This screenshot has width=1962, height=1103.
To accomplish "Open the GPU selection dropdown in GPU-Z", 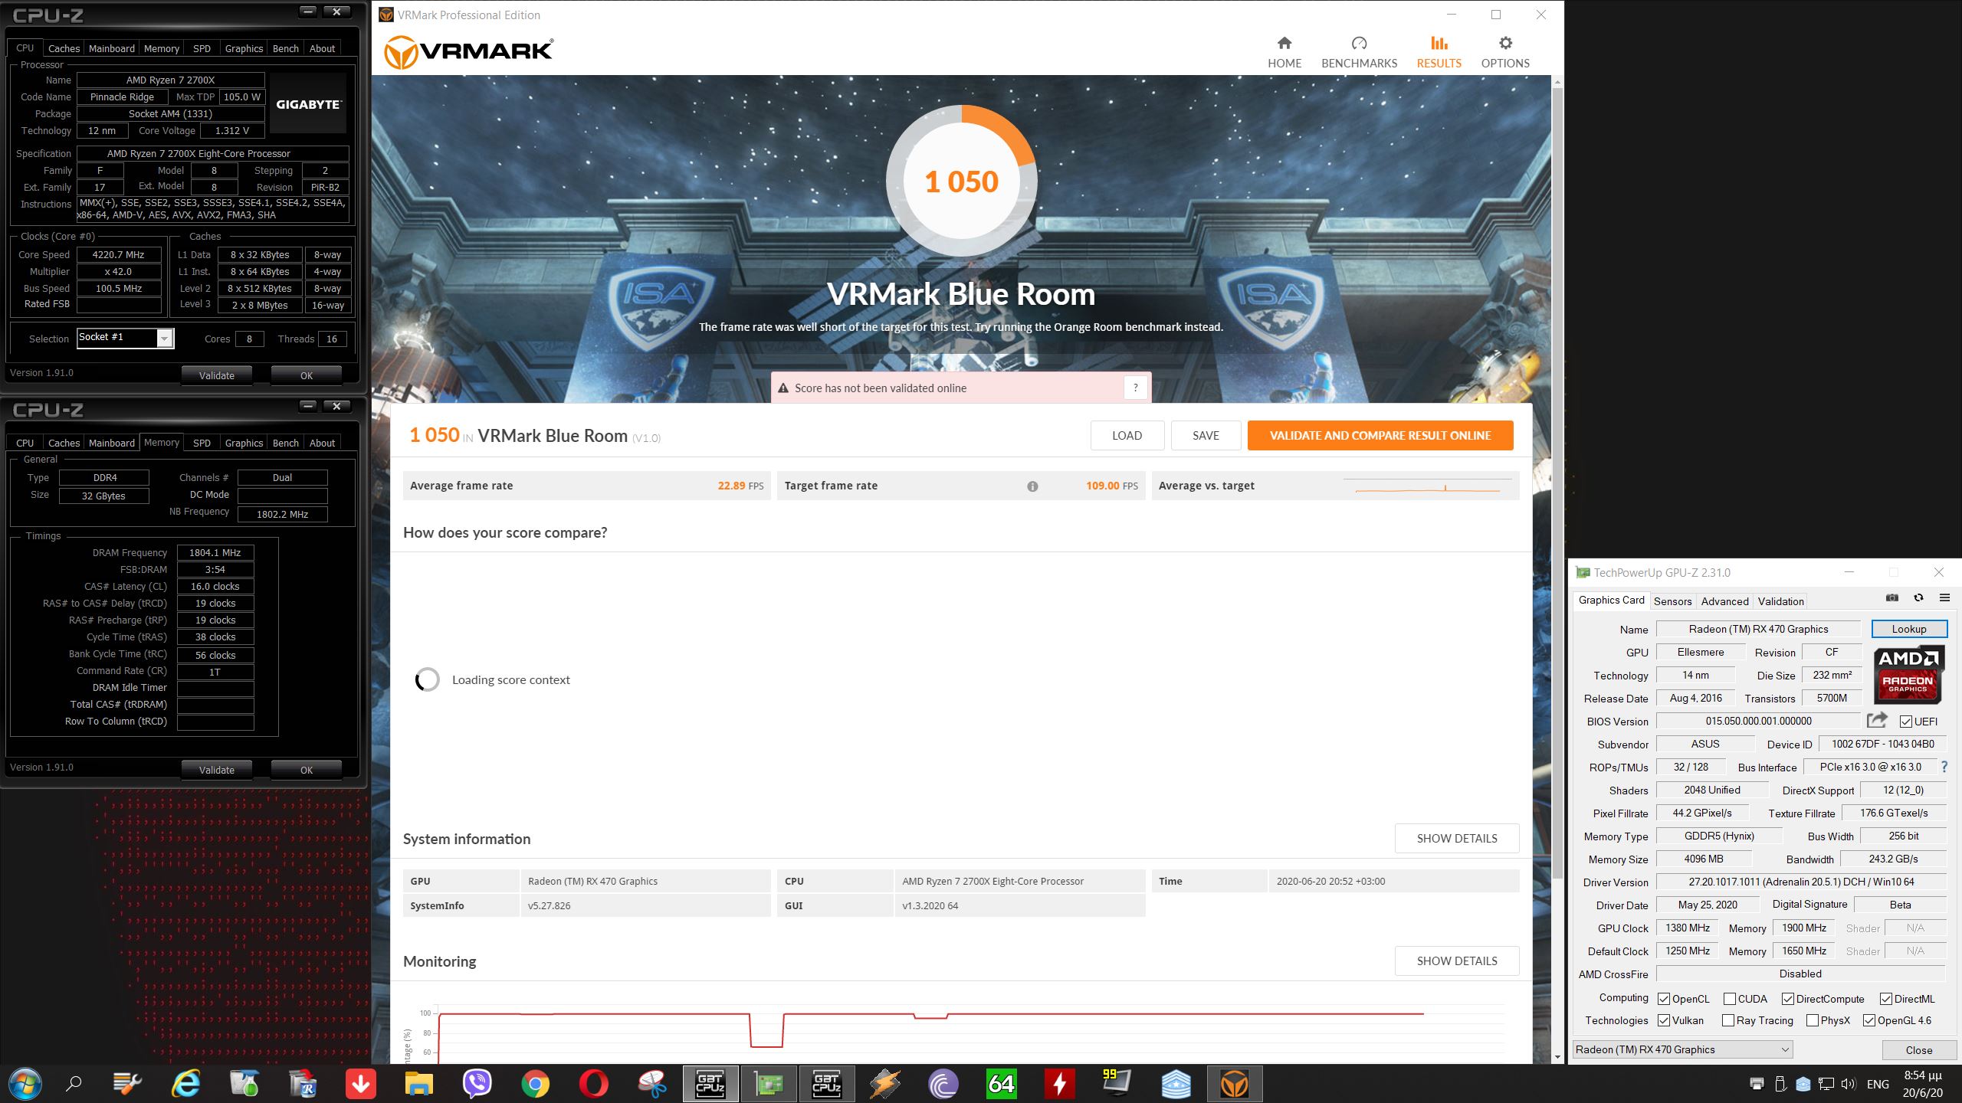I will point(1682,1049).
